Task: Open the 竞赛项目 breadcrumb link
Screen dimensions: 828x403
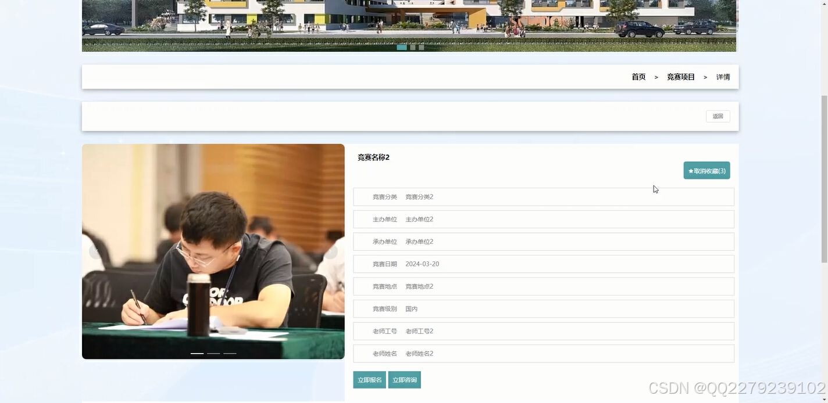Action: [680, 76]
